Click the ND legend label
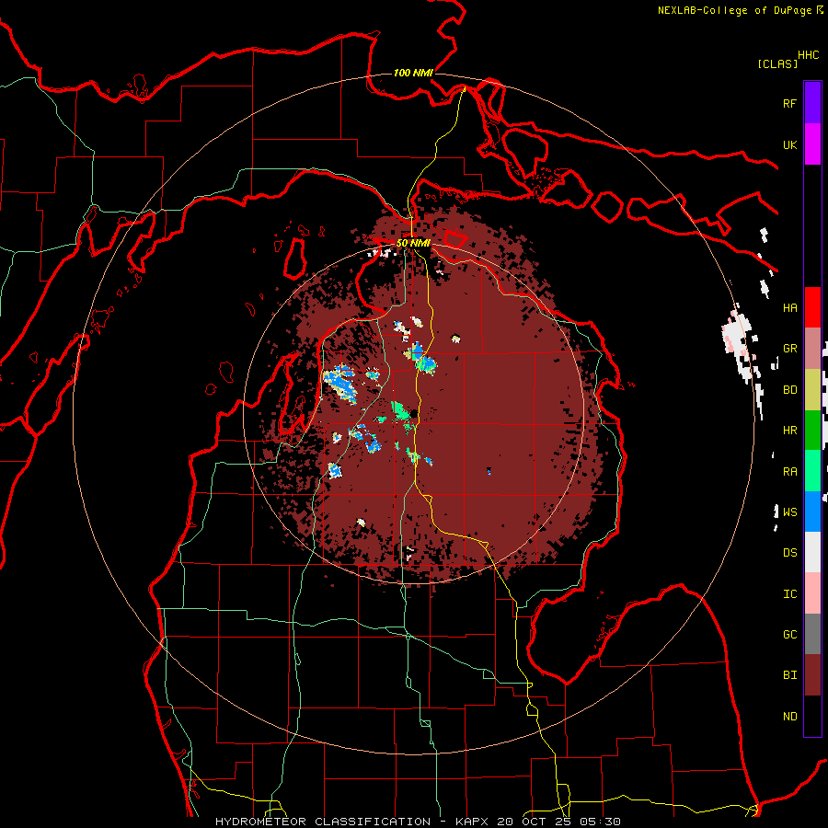This screenshot has width=828, height=828. pos(789,716)
